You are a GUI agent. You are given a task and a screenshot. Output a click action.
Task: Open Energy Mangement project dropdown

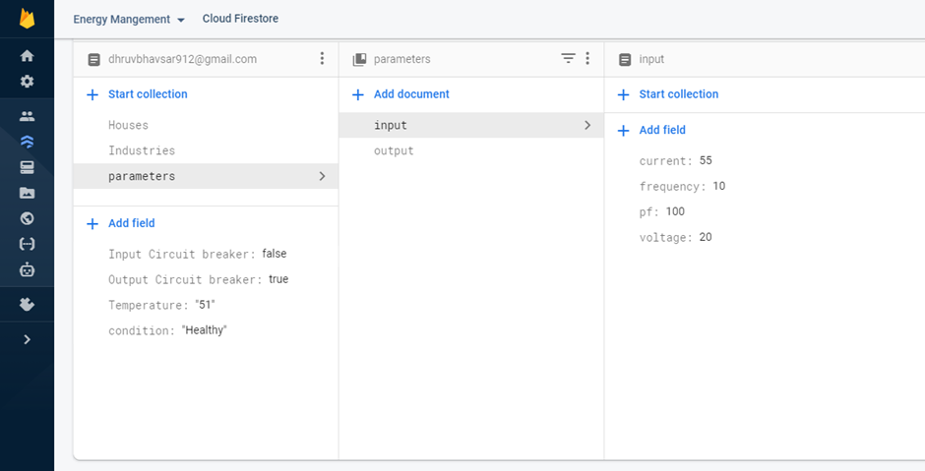129,20
